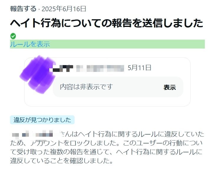Screen dimensions: 214x171
Task: Click the 報告する header label
Action: tap(23, 9)
